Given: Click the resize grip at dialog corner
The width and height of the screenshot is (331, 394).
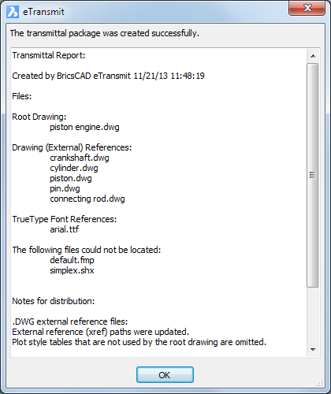Looking at the screenshot, I should (320, 383).
